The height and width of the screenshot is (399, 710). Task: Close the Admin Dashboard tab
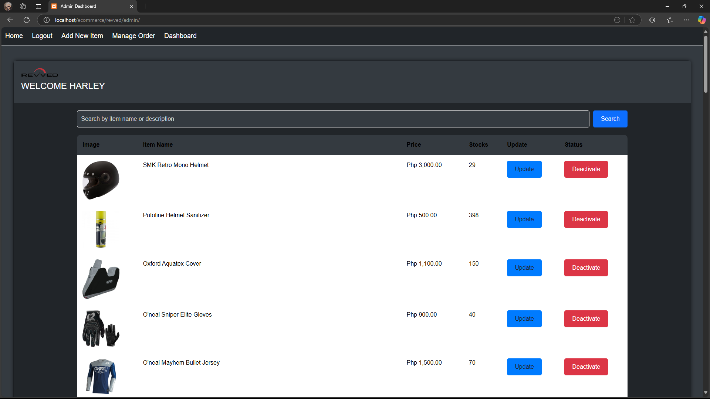(x=131, y=6)
